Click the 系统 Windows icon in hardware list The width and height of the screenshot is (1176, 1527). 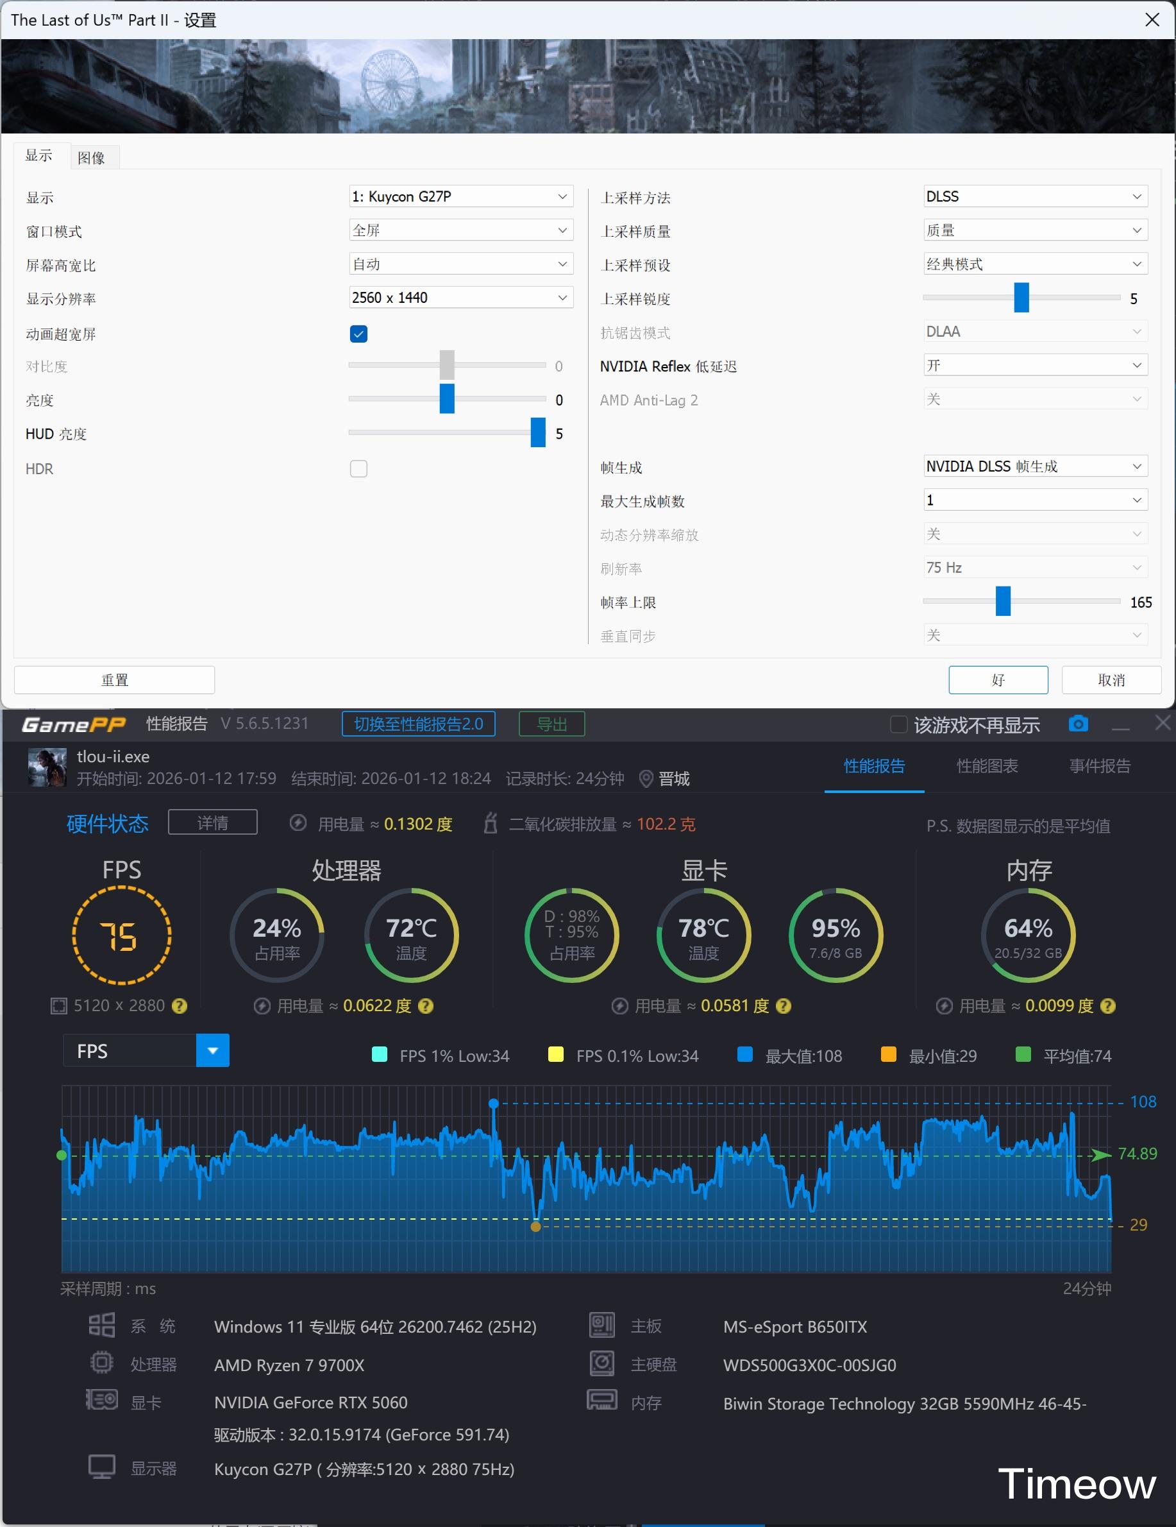pyautogui.click(x=102, y=1325)
